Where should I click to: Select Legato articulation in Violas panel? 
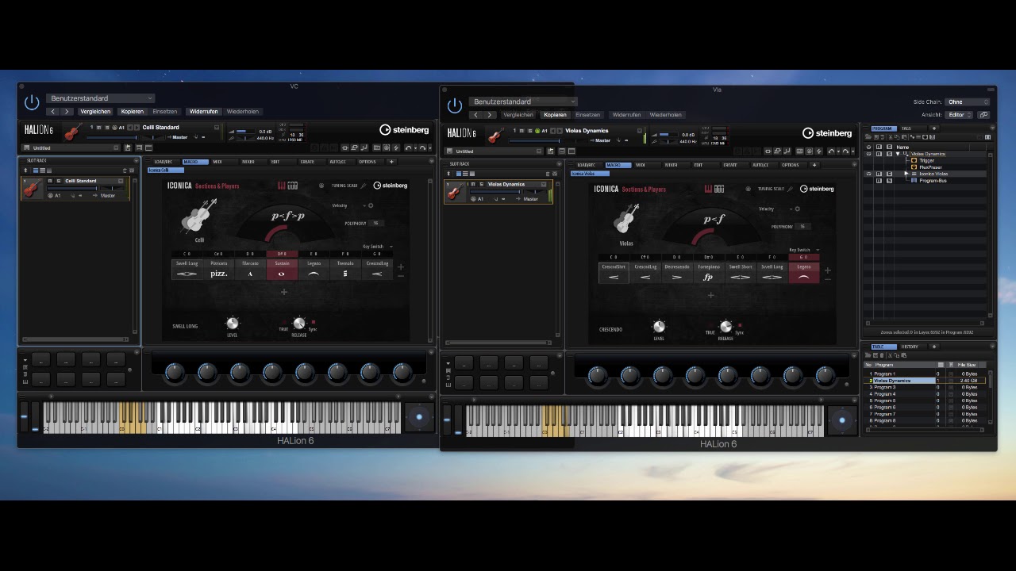[804, 273]
